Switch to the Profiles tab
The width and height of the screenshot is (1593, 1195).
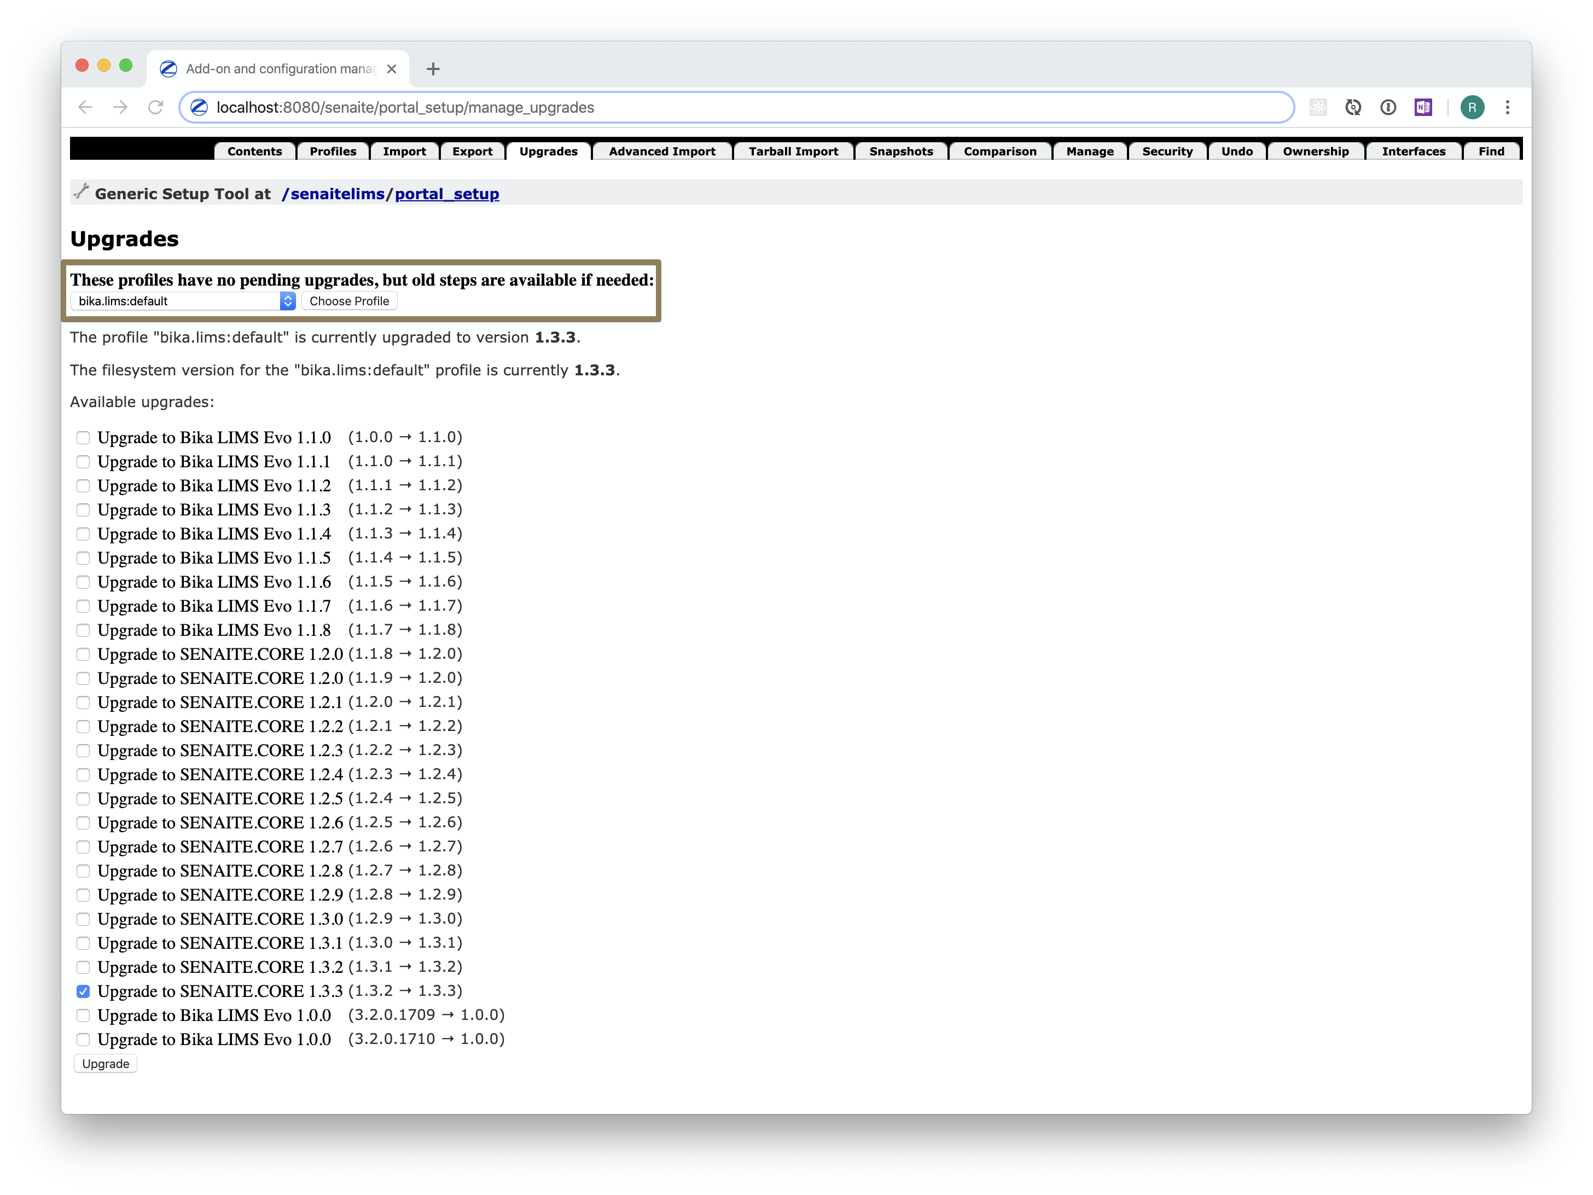pyautogui.click(x=333, y=151)
